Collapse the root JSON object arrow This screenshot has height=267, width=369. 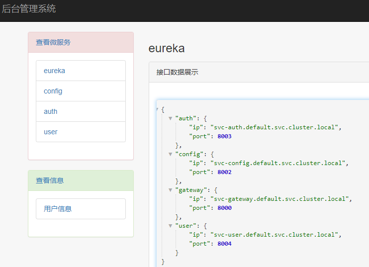(158, 109)
